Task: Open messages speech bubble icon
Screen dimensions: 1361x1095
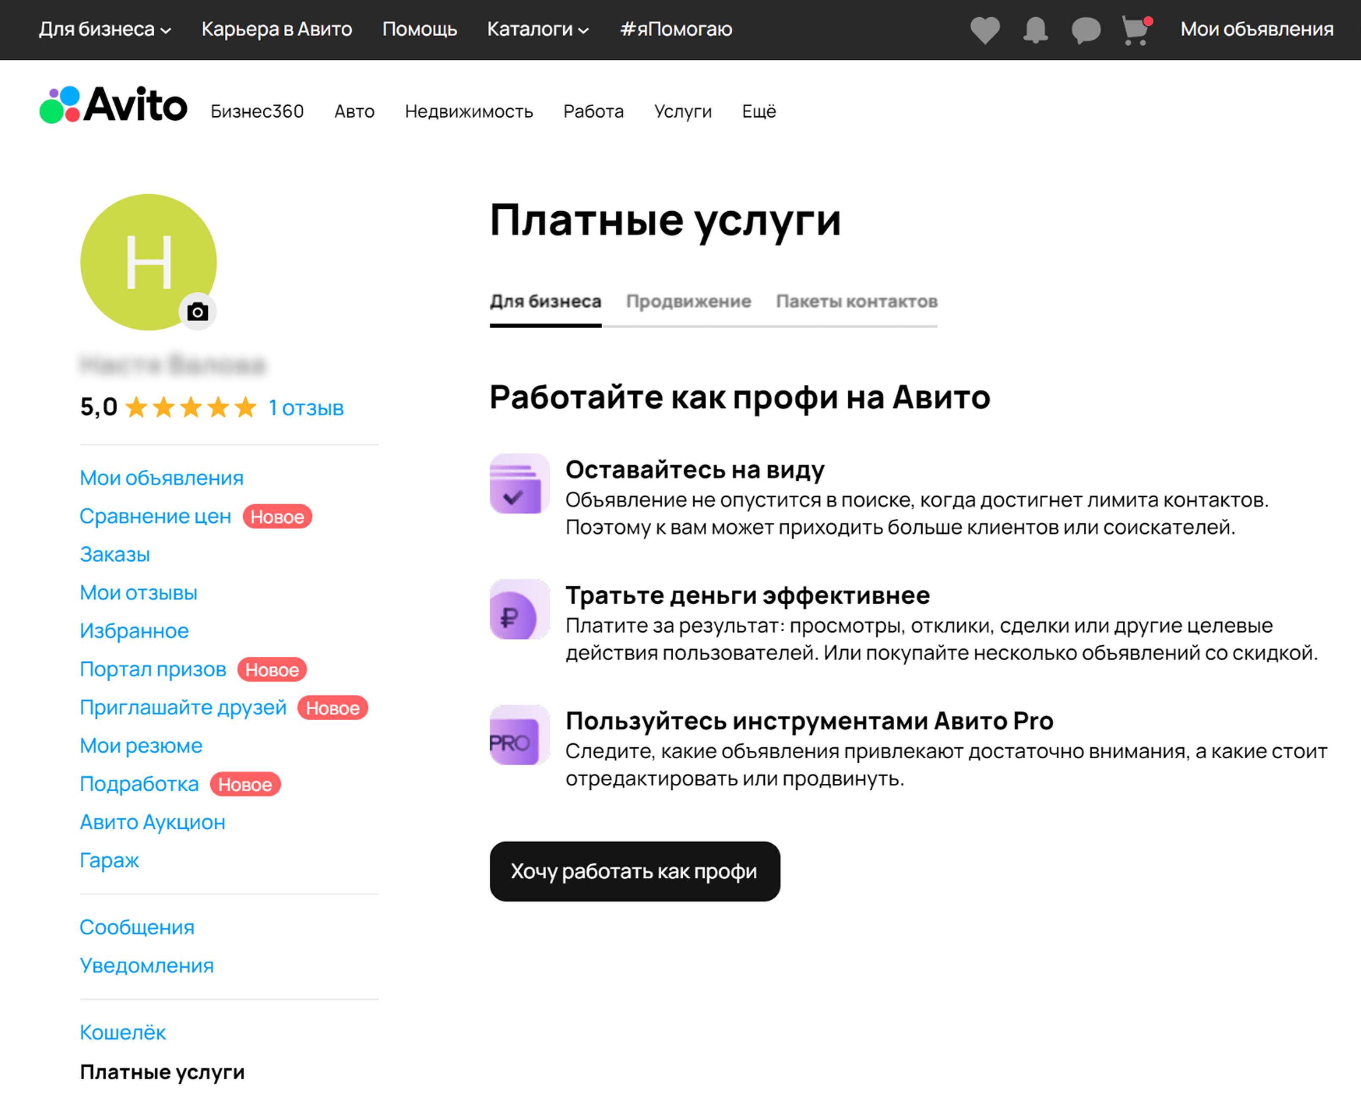Action: click(x=1086, y=30)
